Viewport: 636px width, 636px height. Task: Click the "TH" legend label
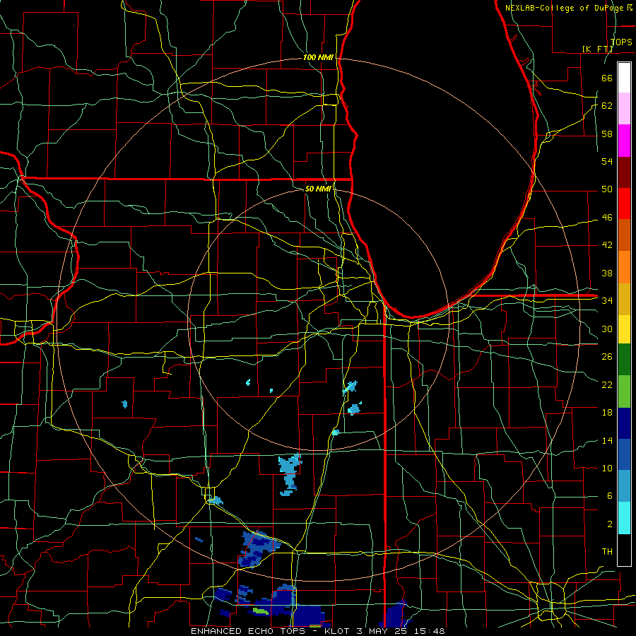pos(607,552)
